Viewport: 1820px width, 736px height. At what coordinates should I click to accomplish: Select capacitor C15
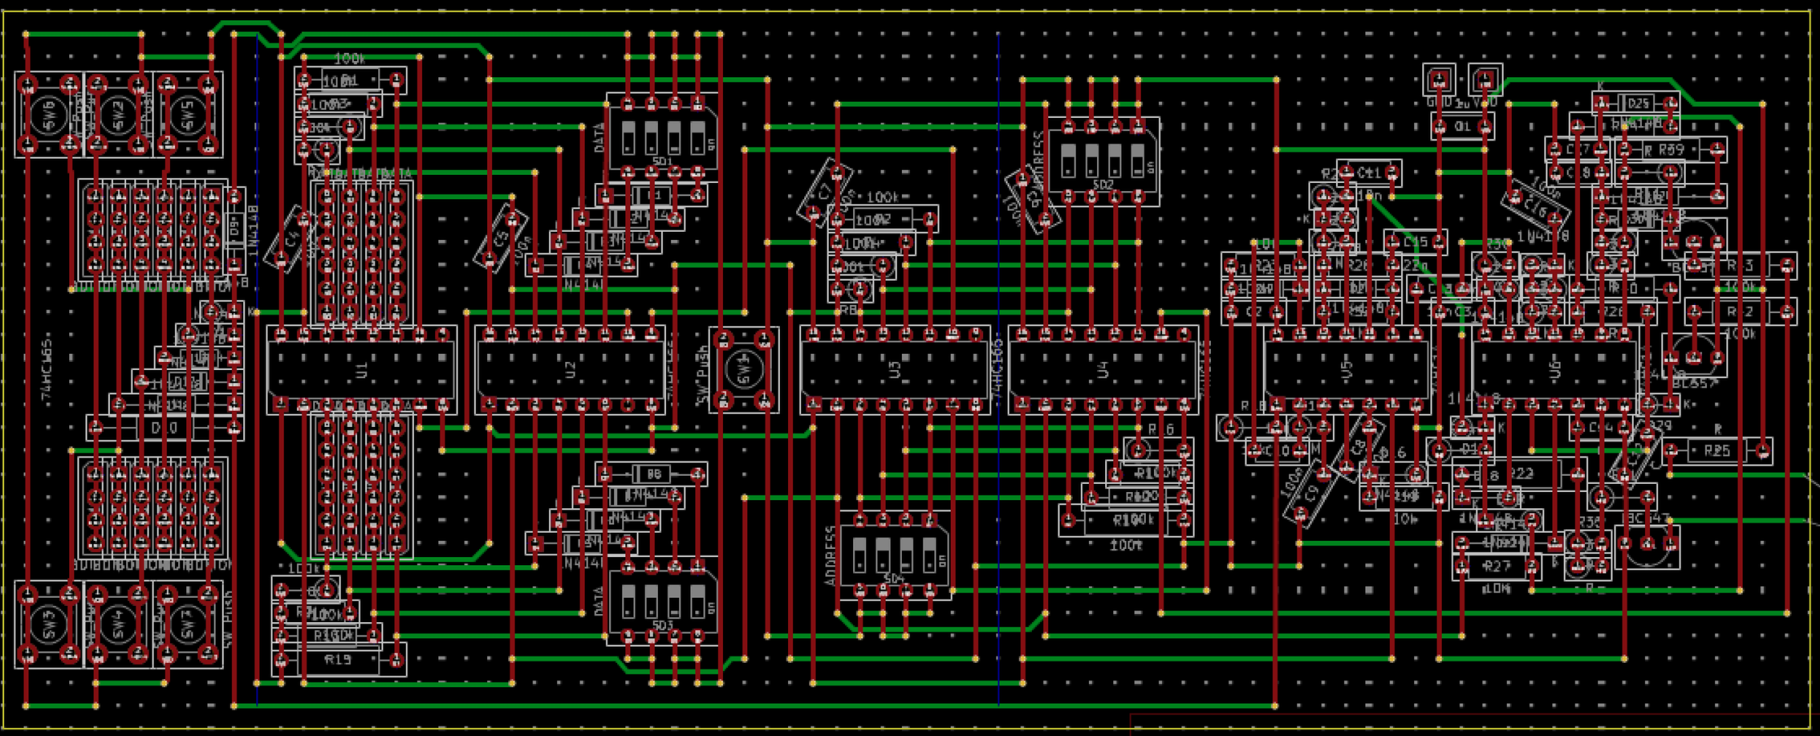(x=1416, y=242)
